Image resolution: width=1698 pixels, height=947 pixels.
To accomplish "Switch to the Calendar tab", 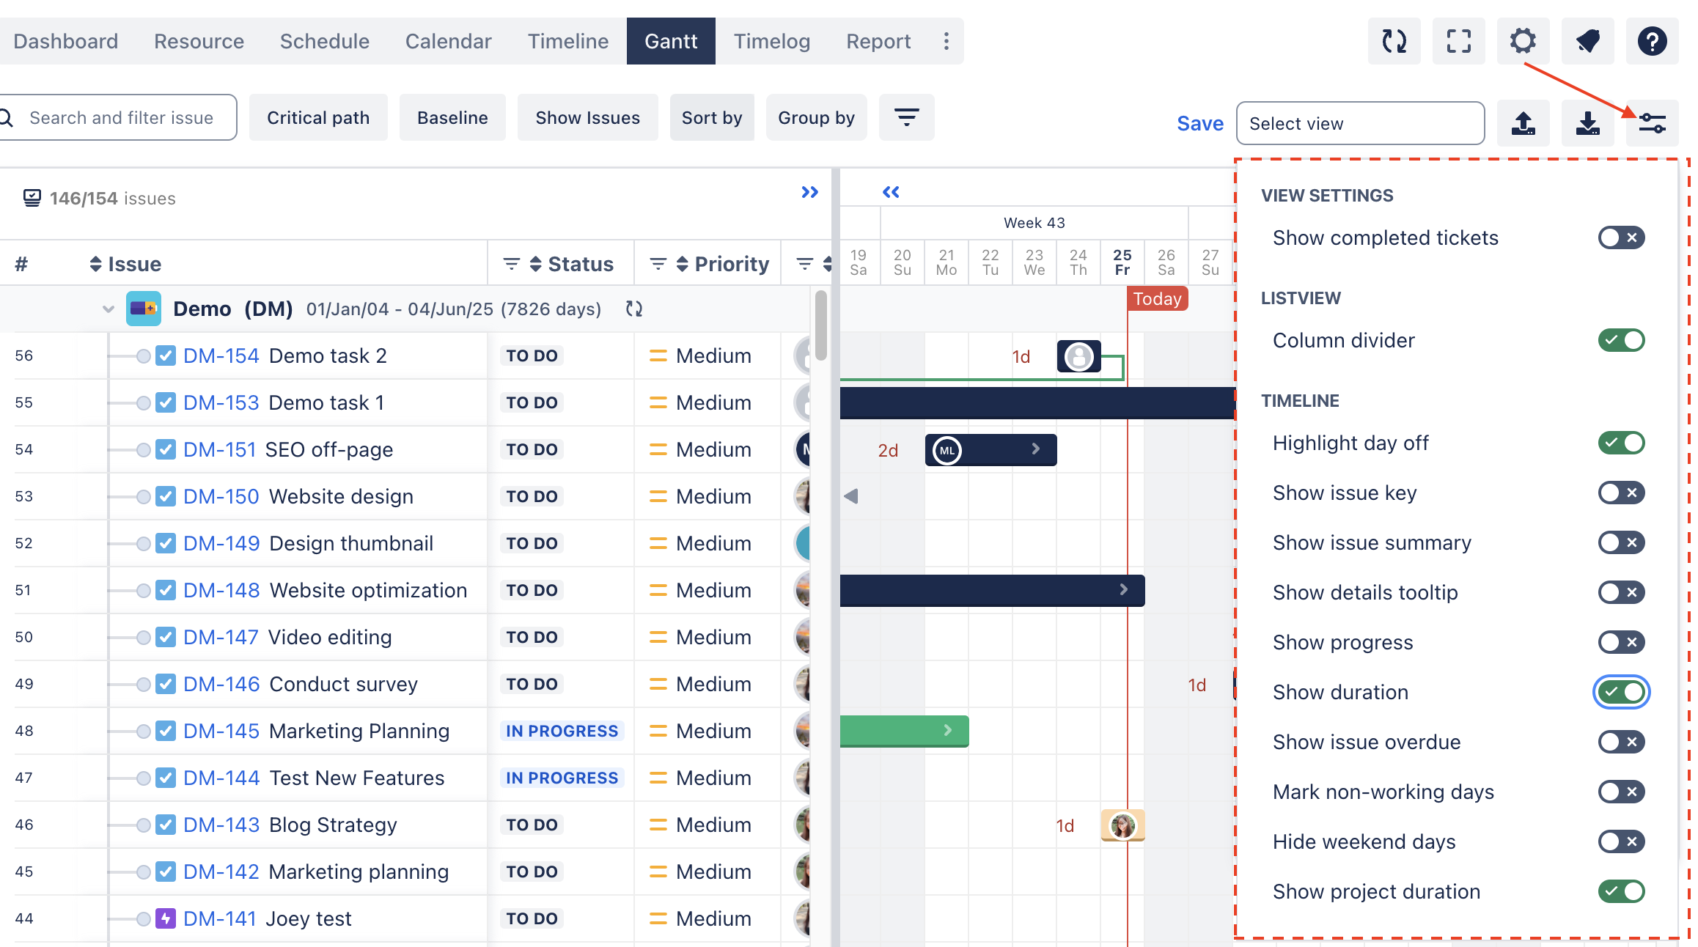I will (x=448, y=41).
